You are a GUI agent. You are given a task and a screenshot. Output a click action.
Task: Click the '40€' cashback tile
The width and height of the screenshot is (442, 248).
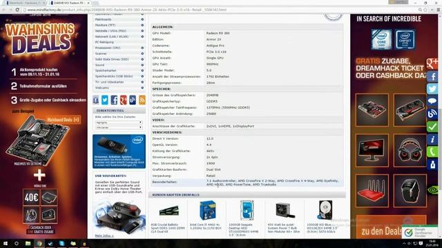point(31,198)
